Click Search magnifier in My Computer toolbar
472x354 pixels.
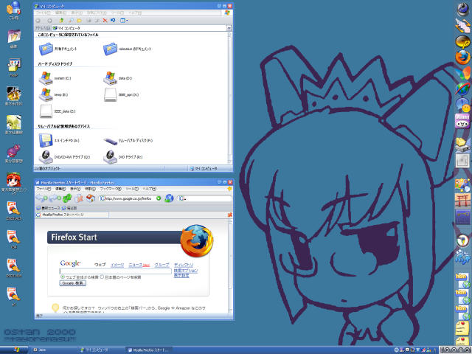(71, 21)
